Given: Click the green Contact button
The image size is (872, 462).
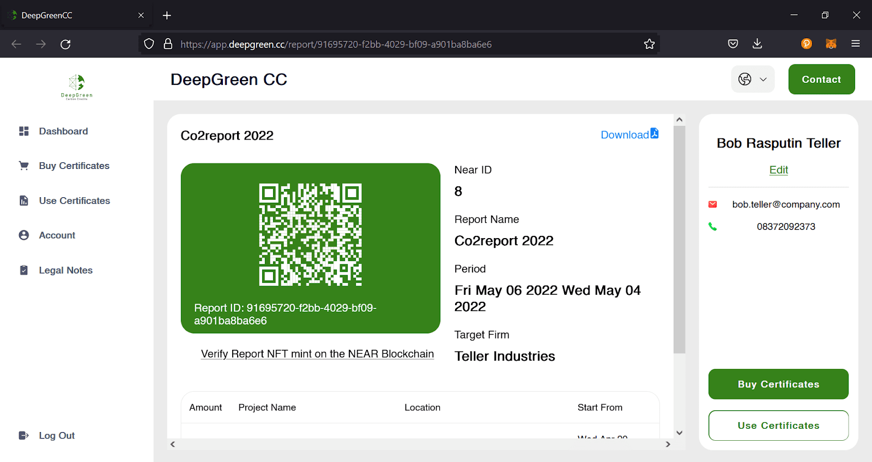Looking at the screenshot, I should click(x=821, y=79).
